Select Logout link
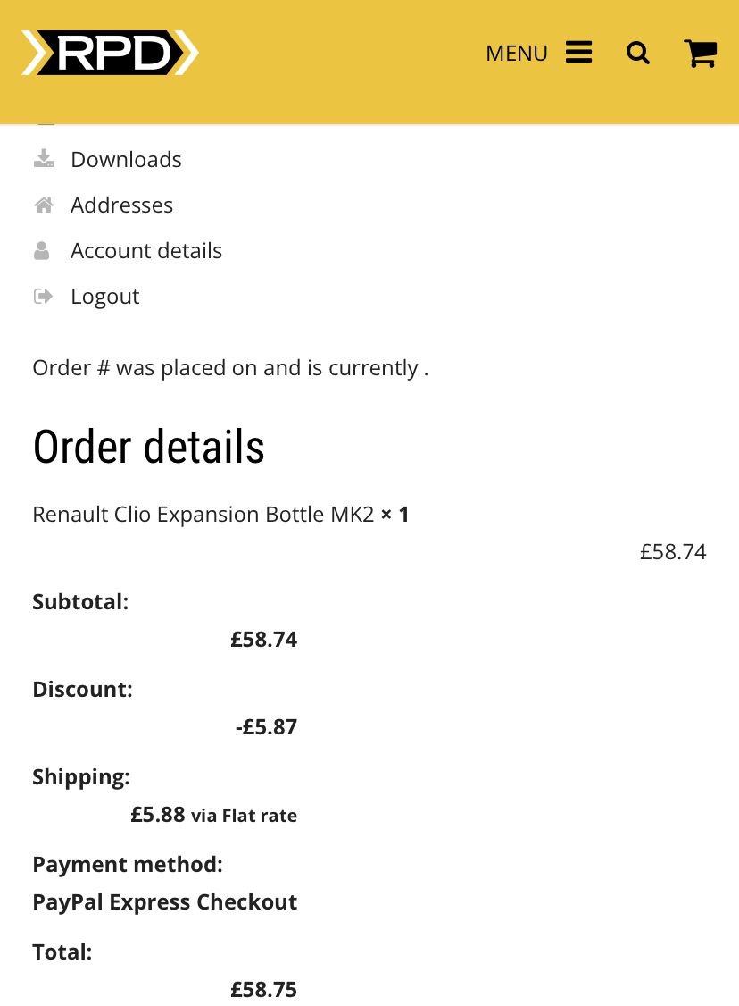Image resolution: width=739 pixels, height=1006 pixels. (105, 297)
